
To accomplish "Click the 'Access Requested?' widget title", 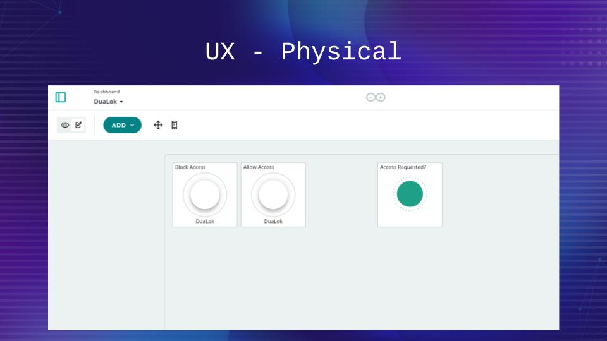I will pos(403,167).
